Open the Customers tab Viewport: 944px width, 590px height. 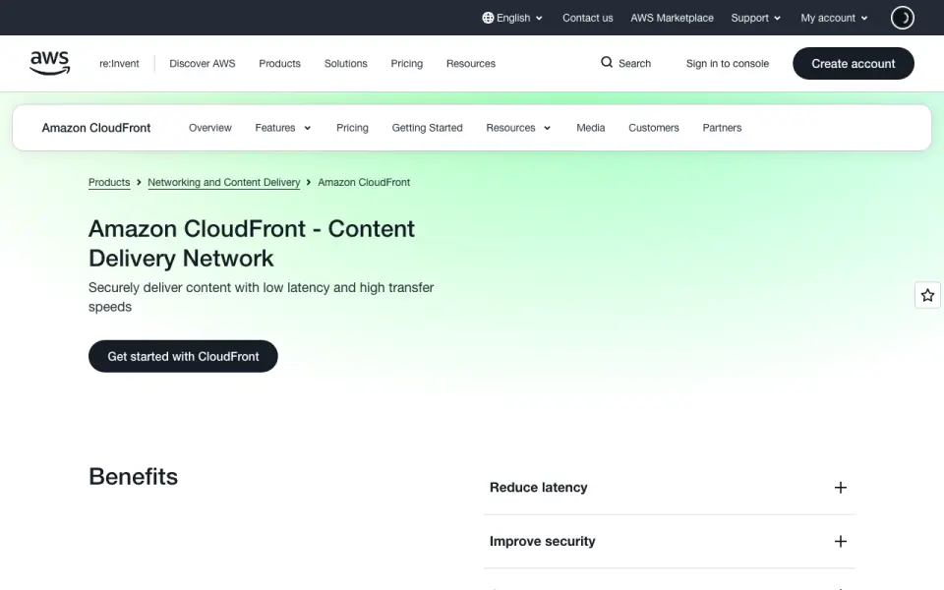coord(654,128)
